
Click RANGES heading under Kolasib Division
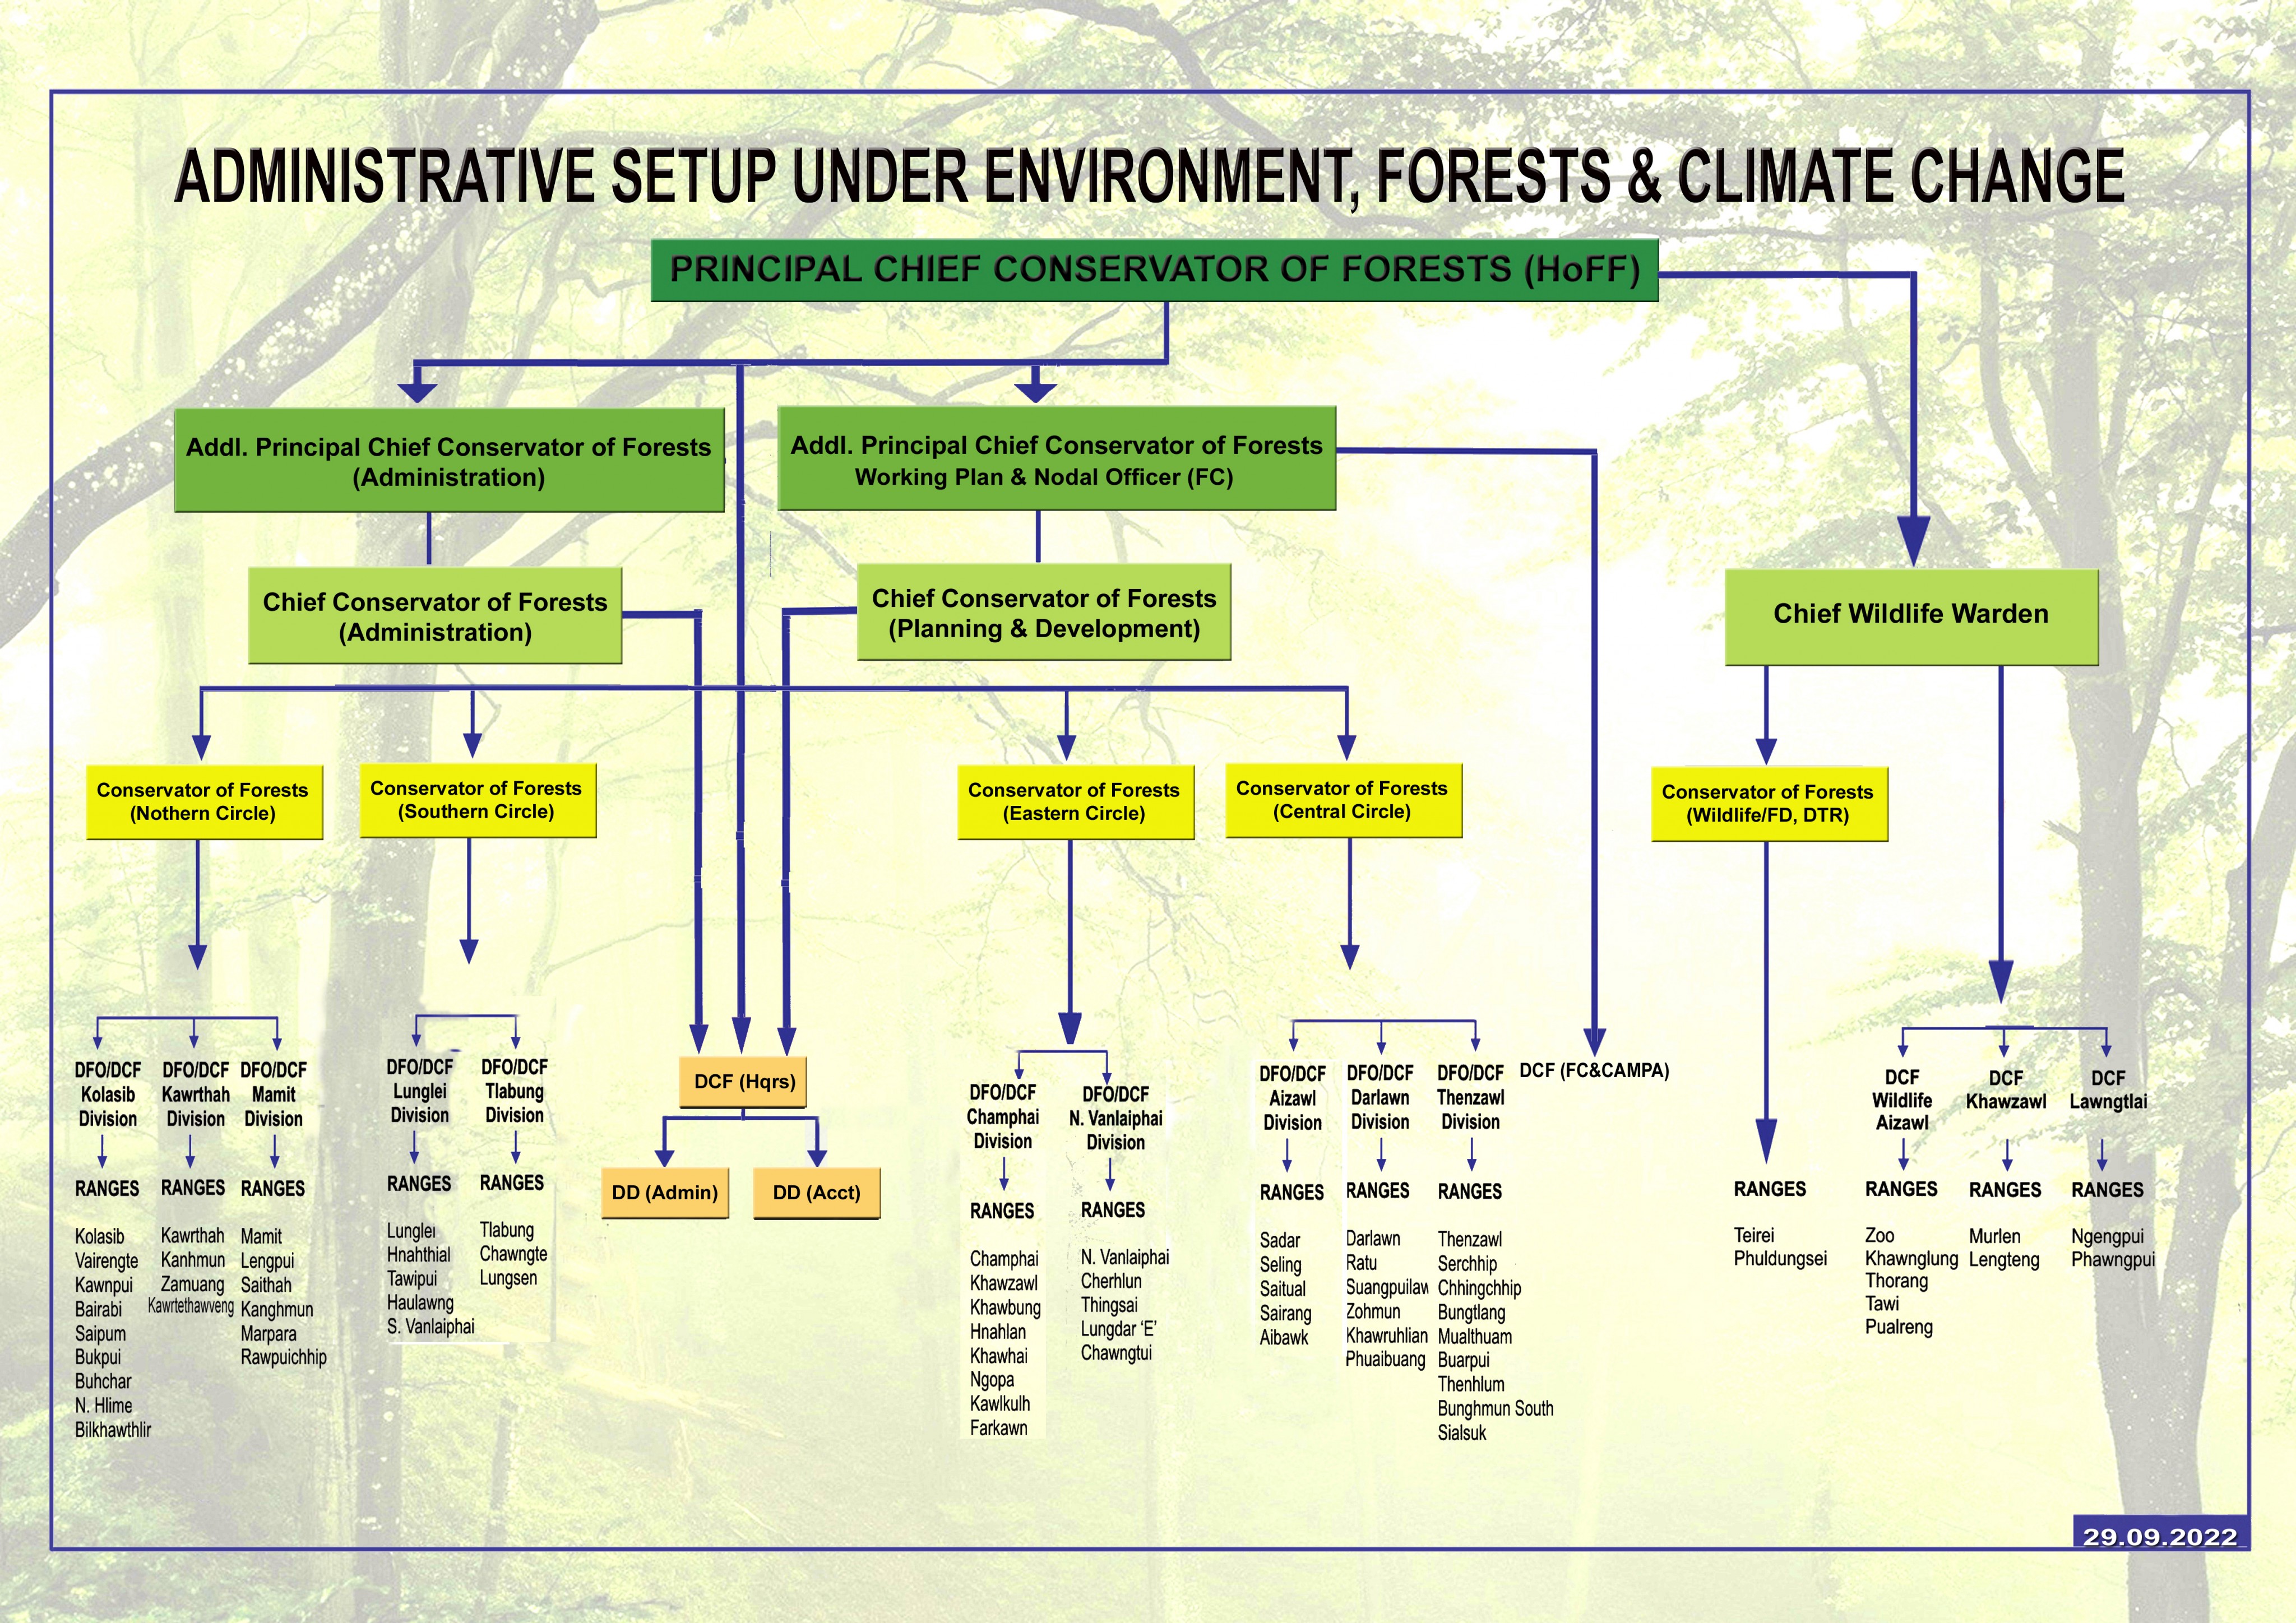tap(107, 1189)
